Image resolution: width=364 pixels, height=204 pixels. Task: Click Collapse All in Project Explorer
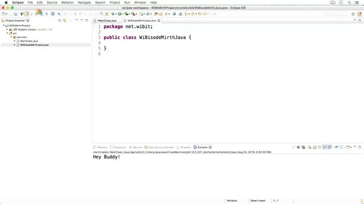click(x=60, y=20)
